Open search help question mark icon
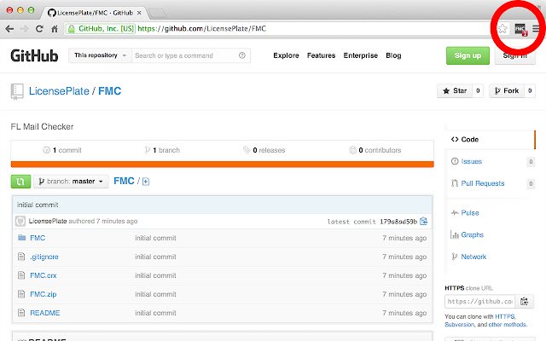546x341 pixels. pos(242,55)
